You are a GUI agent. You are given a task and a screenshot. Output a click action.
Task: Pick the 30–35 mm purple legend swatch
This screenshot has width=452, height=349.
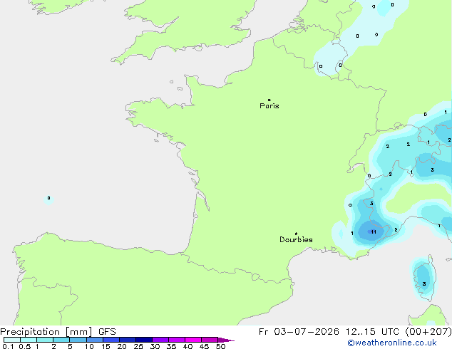tap(160, 340)
